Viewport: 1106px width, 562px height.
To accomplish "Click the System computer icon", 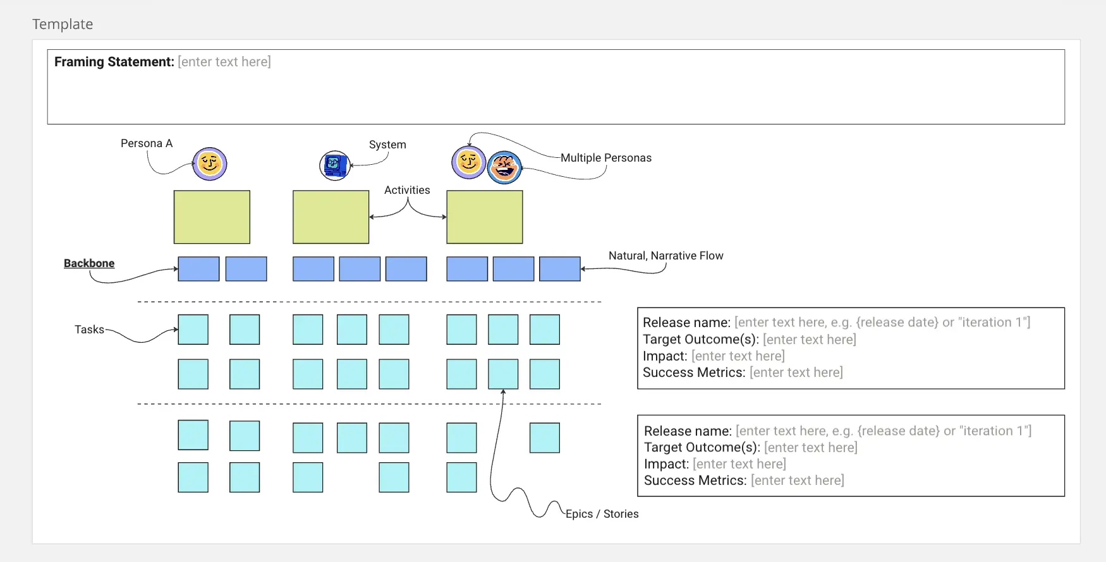I will (x=335, y=166).
